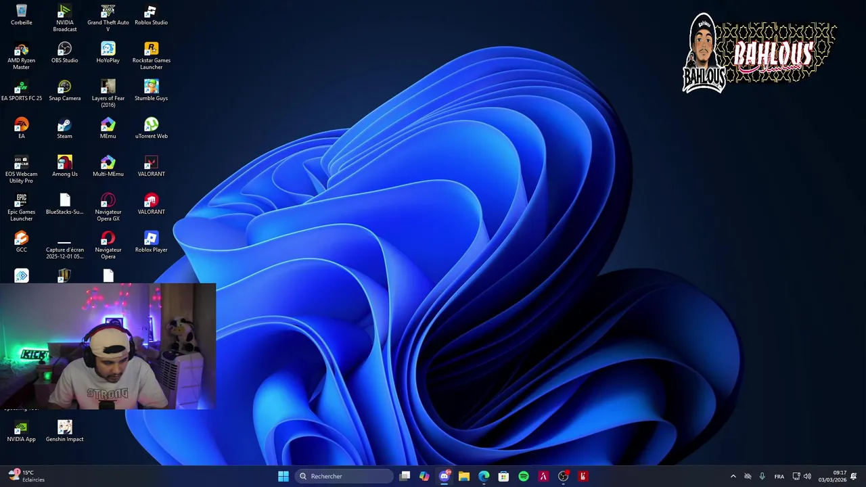
Task: Select the EOS Webcam Utility Pro icon
Action: tap(21, 170)
